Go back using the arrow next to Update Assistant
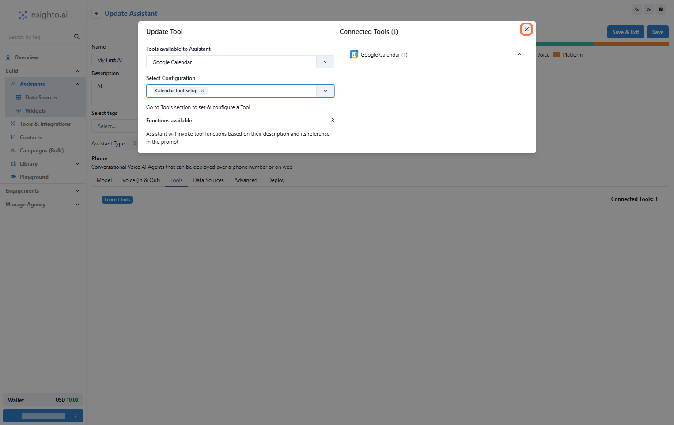This screenshot has width=674, height=425. [x=97, y=13]
